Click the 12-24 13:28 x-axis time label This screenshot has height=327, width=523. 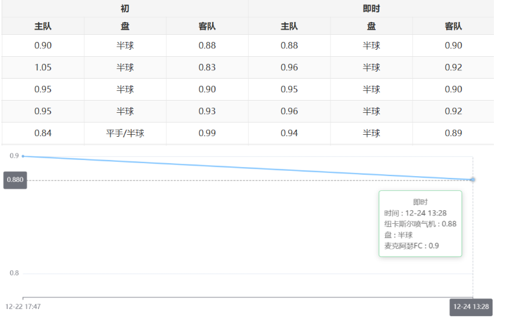tap(471, 307)
